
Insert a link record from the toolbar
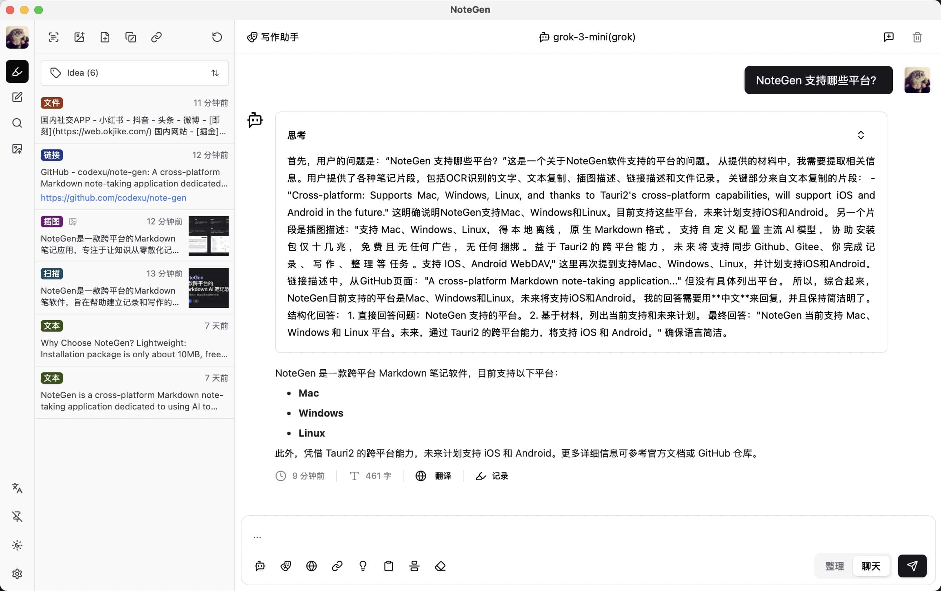pos(156,37)
